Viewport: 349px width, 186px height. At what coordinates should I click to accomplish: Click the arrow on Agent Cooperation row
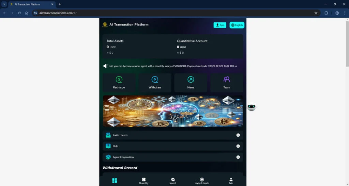pos(238,157)
